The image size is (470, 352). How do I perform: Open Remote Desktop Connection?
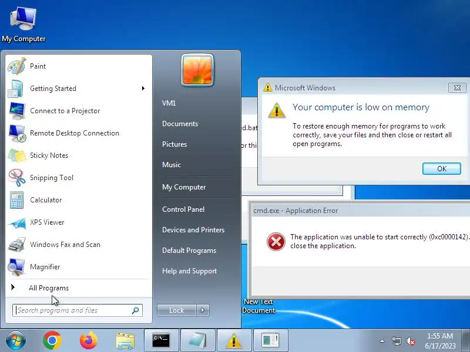78,133
